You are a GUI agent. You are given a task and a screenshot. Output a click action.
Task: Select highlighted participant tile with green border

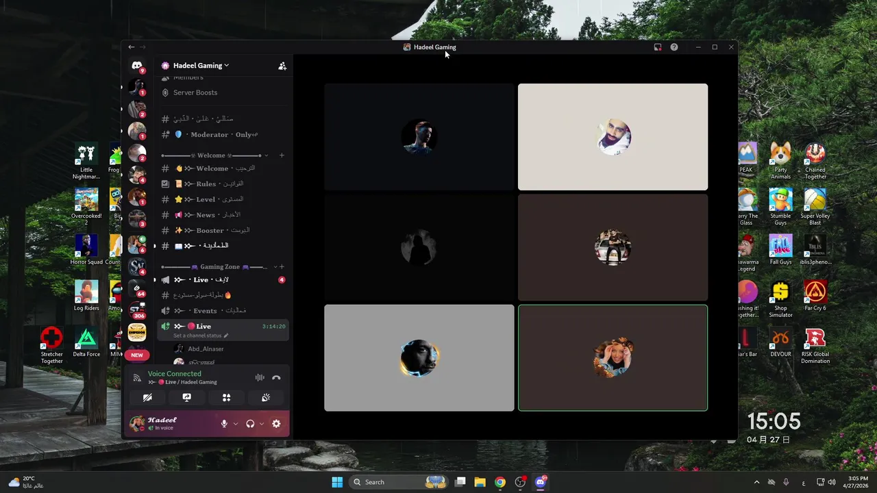click(613, 358)
